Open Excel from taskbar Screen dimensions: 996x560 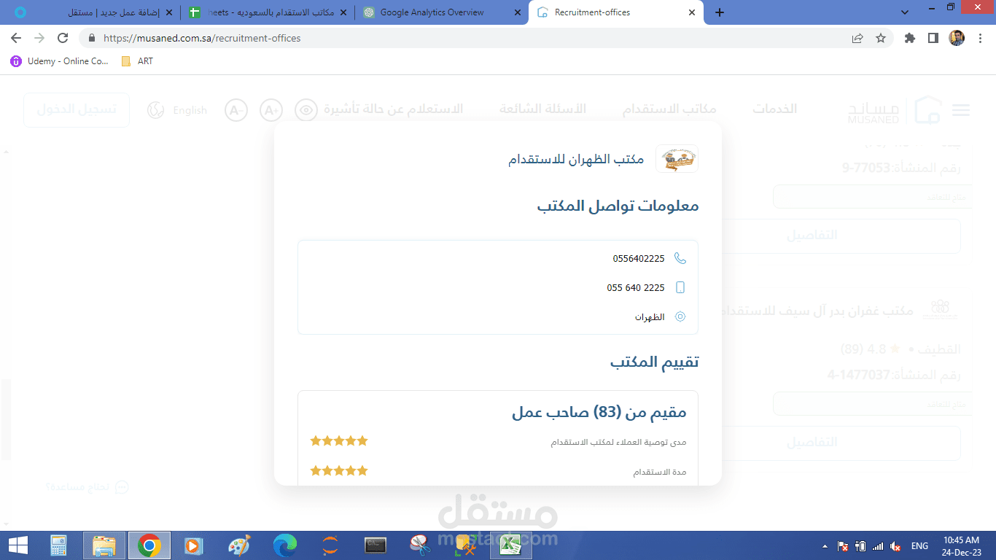click(x=510, y=545)
